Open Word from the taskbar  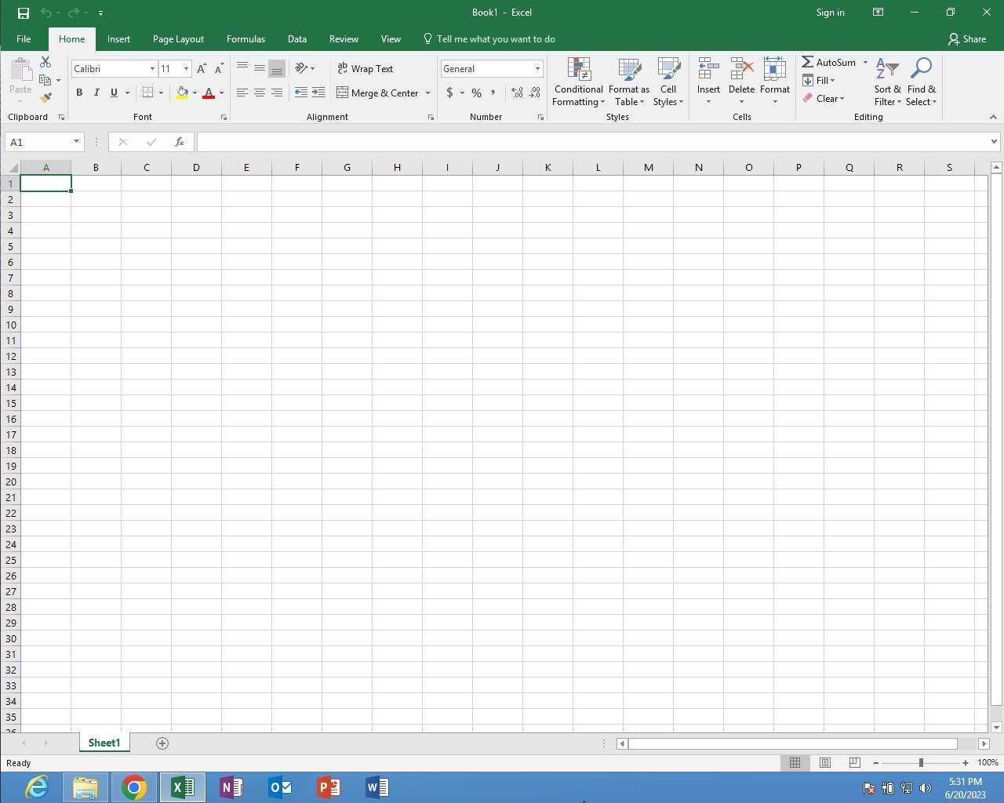(x=376, y=787)
